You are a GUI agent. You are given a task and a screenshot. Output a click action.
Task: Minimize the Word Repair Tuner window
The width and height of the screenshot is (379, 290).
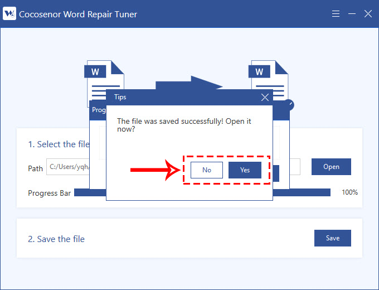click(x=352, y=14)
